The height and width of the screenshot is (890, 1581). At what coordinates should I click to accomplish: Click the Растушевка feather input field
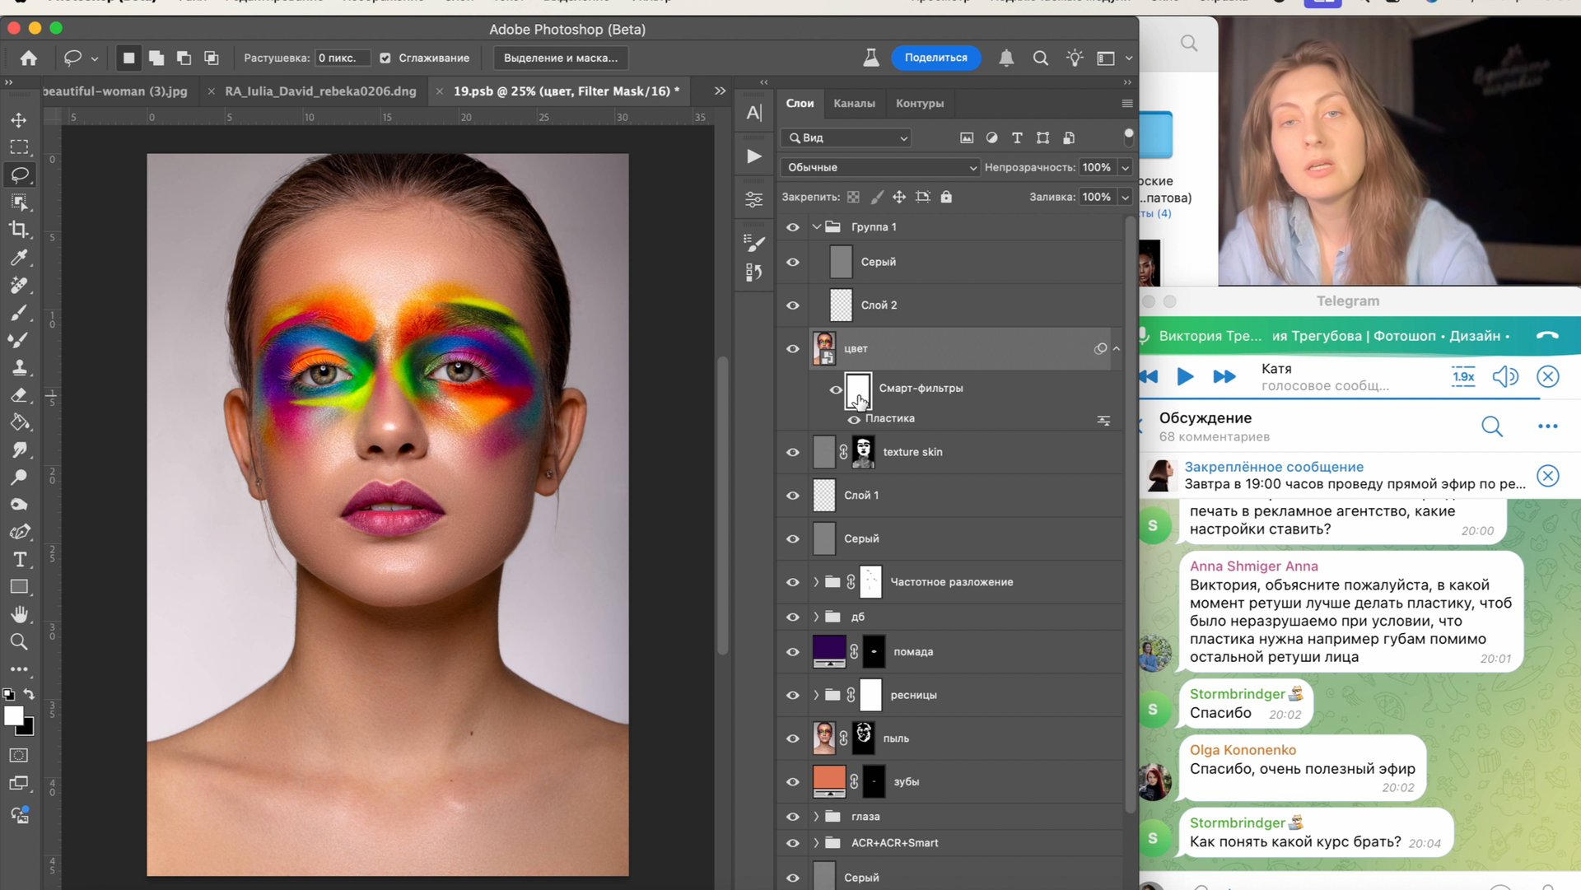pos(343,58)
